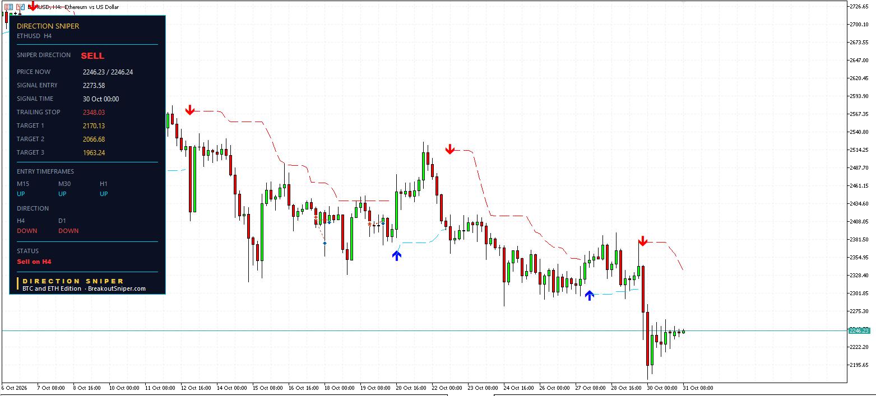The width and height of the screenshot is (876, 396).
Task: Click the ENTRY TIMEFRAMES heading
Action: pyautogui.click(x=45, y=171)
